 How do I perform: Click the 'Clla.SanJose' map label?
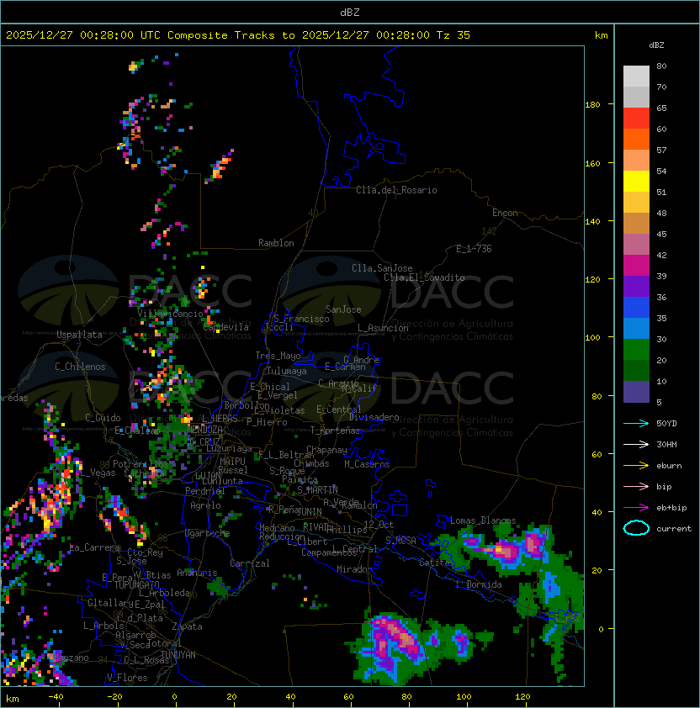382,268
